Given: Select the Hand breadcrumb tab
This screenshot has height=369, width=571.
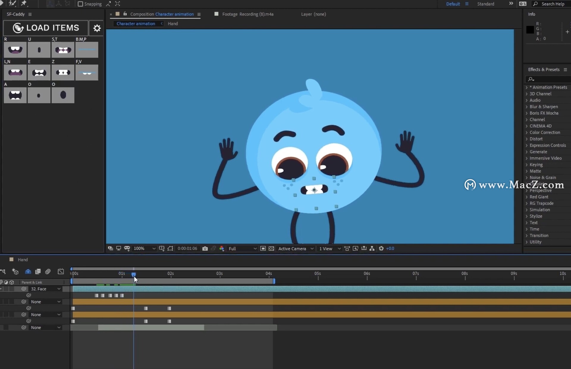Looking at the screenshot, I should [x=172, y=24].
